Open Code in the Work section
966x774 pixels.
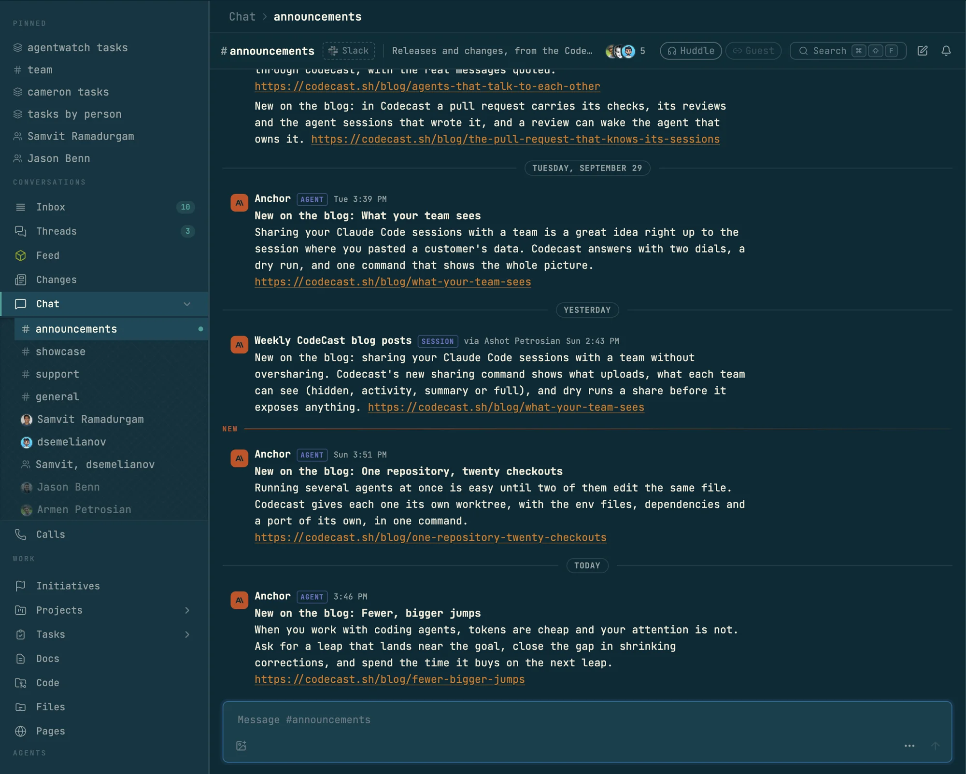coord(104,683)
